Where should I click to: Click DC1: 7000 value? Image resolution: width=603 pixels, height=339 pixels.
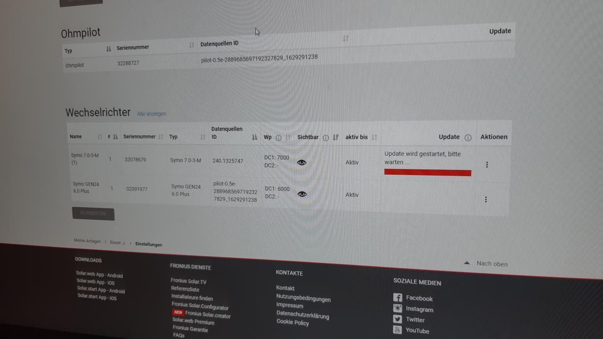click(x=277, y=158)
